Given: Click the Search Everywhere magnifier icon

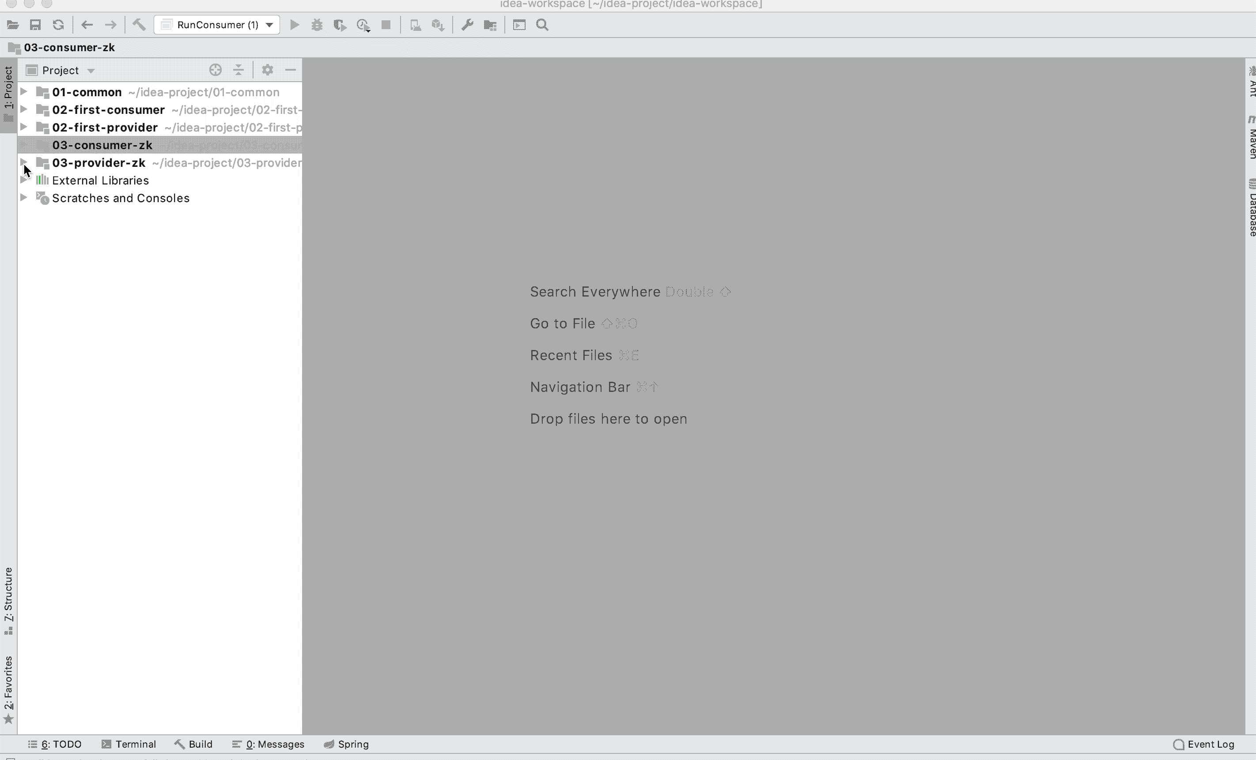Looking at the screenshot, I should click(x=542, y=25).
